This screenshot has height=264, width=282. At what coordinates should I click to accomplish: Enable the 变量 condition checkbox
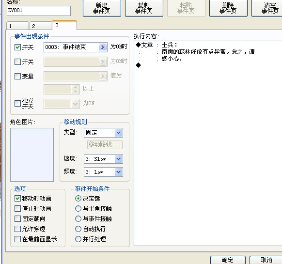17,76
